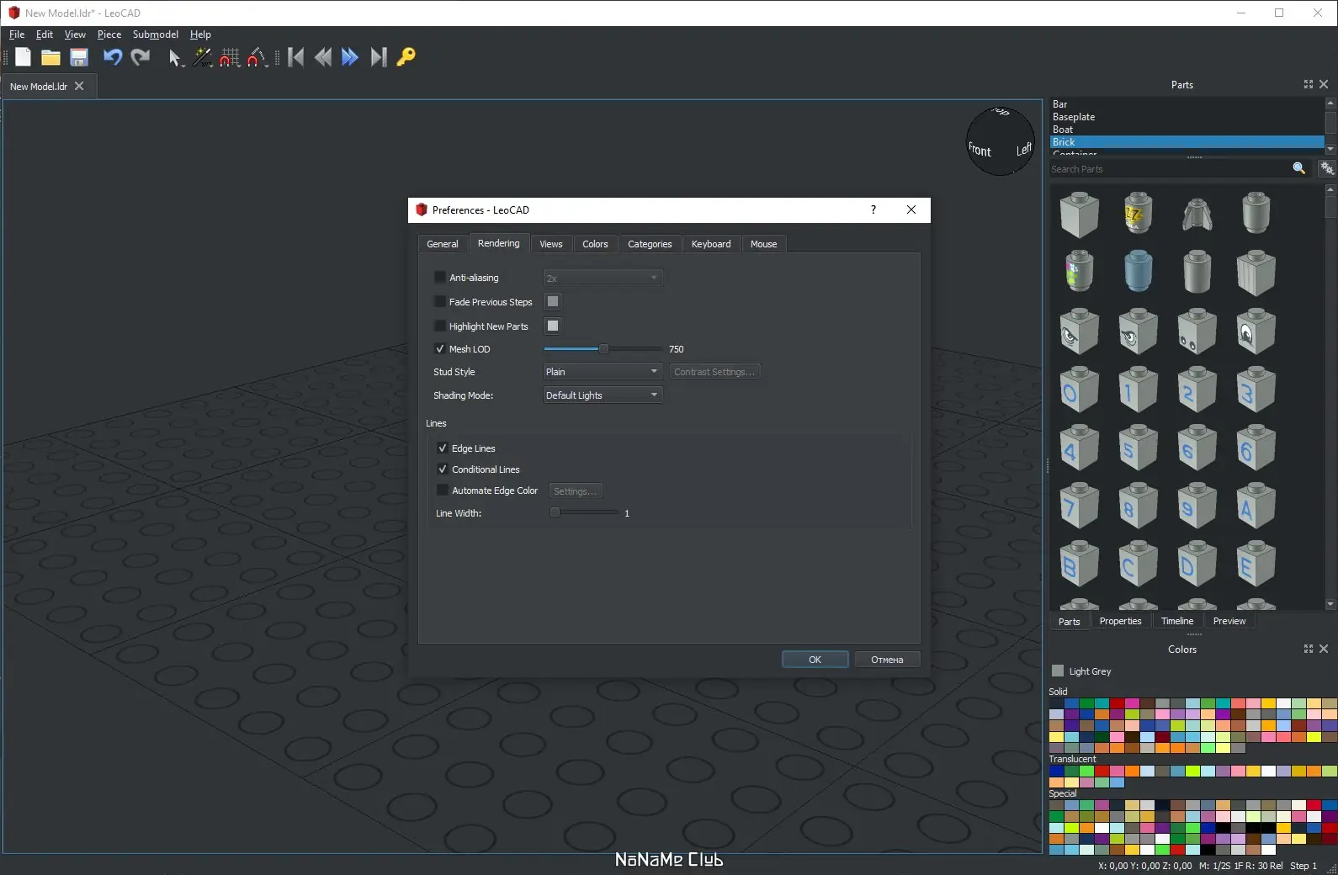This screenshot has height=875, width=1338.
Task: Undo the last action
Action: tap(112, 57)
